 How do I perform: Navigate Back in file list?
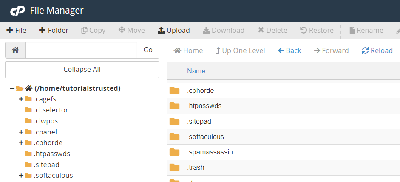pyautogui.click(x=289, y=50)
